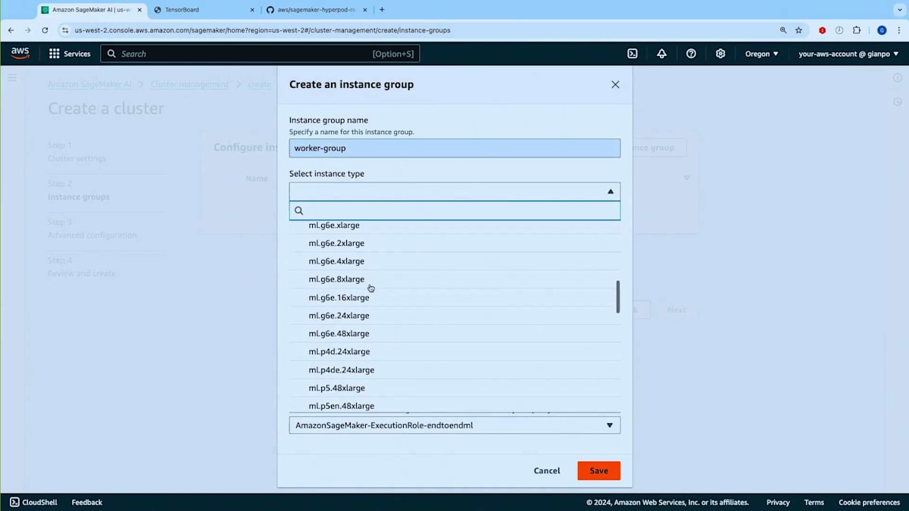Image resolution: width=909 pixels, height=511 pixels.
Task: Select ml.g6e.8xlarge instance type
Action: click(454, 279)
